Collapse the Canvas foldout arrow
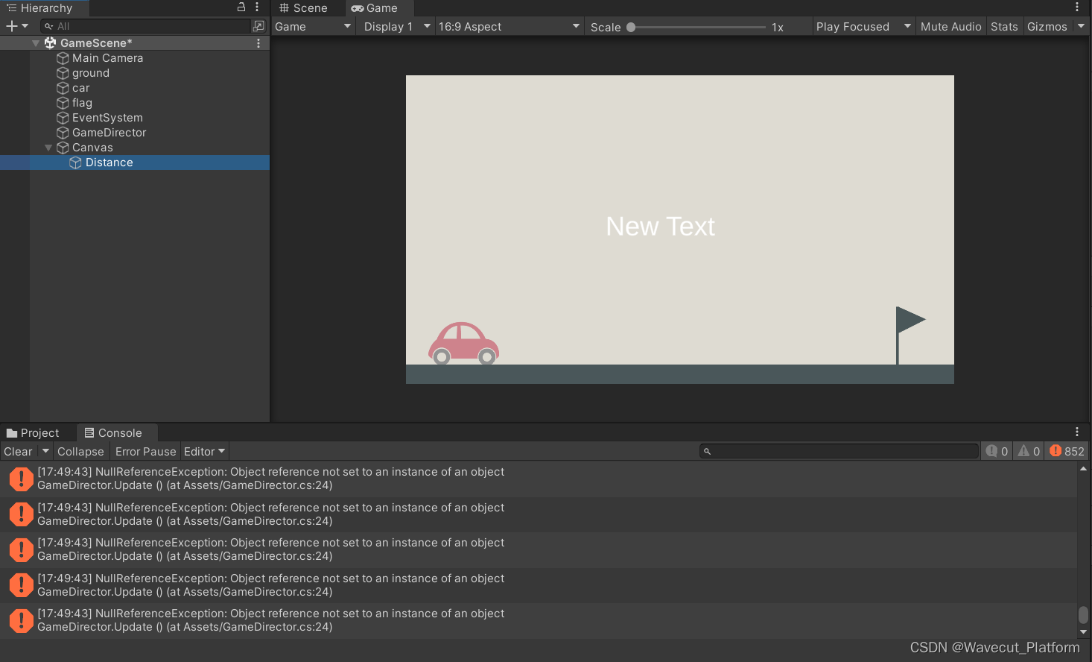 (48, 148)
